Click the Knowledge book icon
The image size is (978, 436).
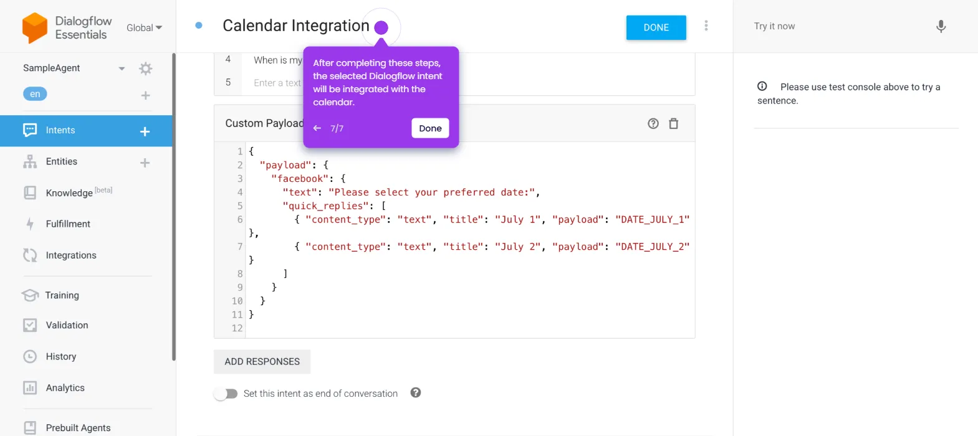[30, 192]
